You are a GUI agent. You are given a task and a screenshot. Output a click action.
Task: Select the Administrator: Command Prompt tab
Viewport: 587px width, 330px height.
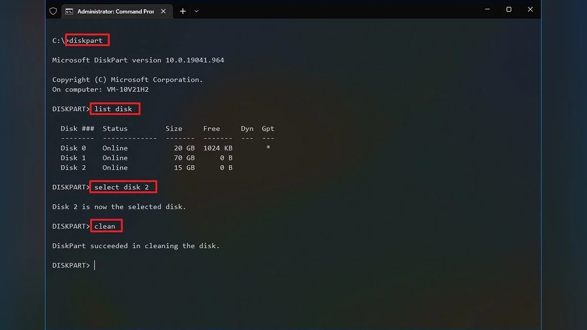(x=115, y=11)
